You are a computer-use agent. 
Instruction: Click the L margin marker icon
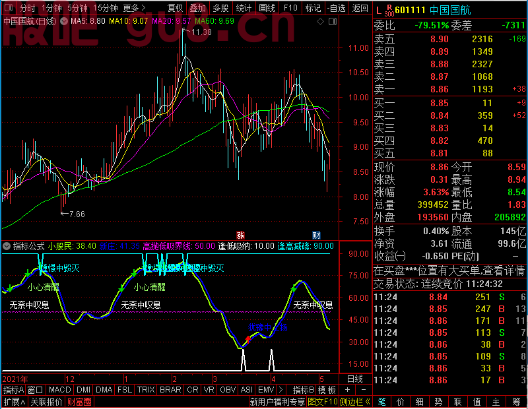[x=378, y=11]
